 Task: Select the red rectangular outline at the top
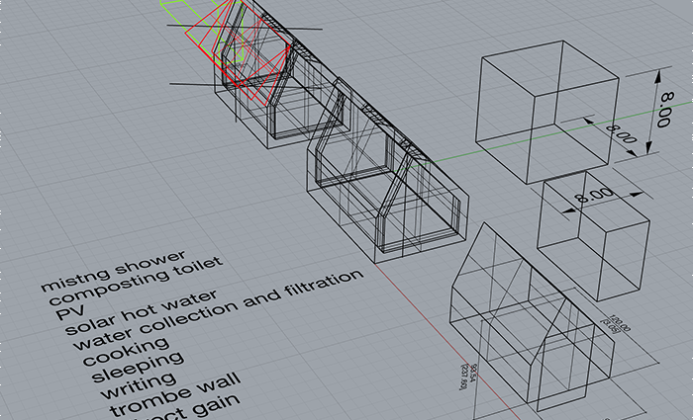click(x=238, y=53)
